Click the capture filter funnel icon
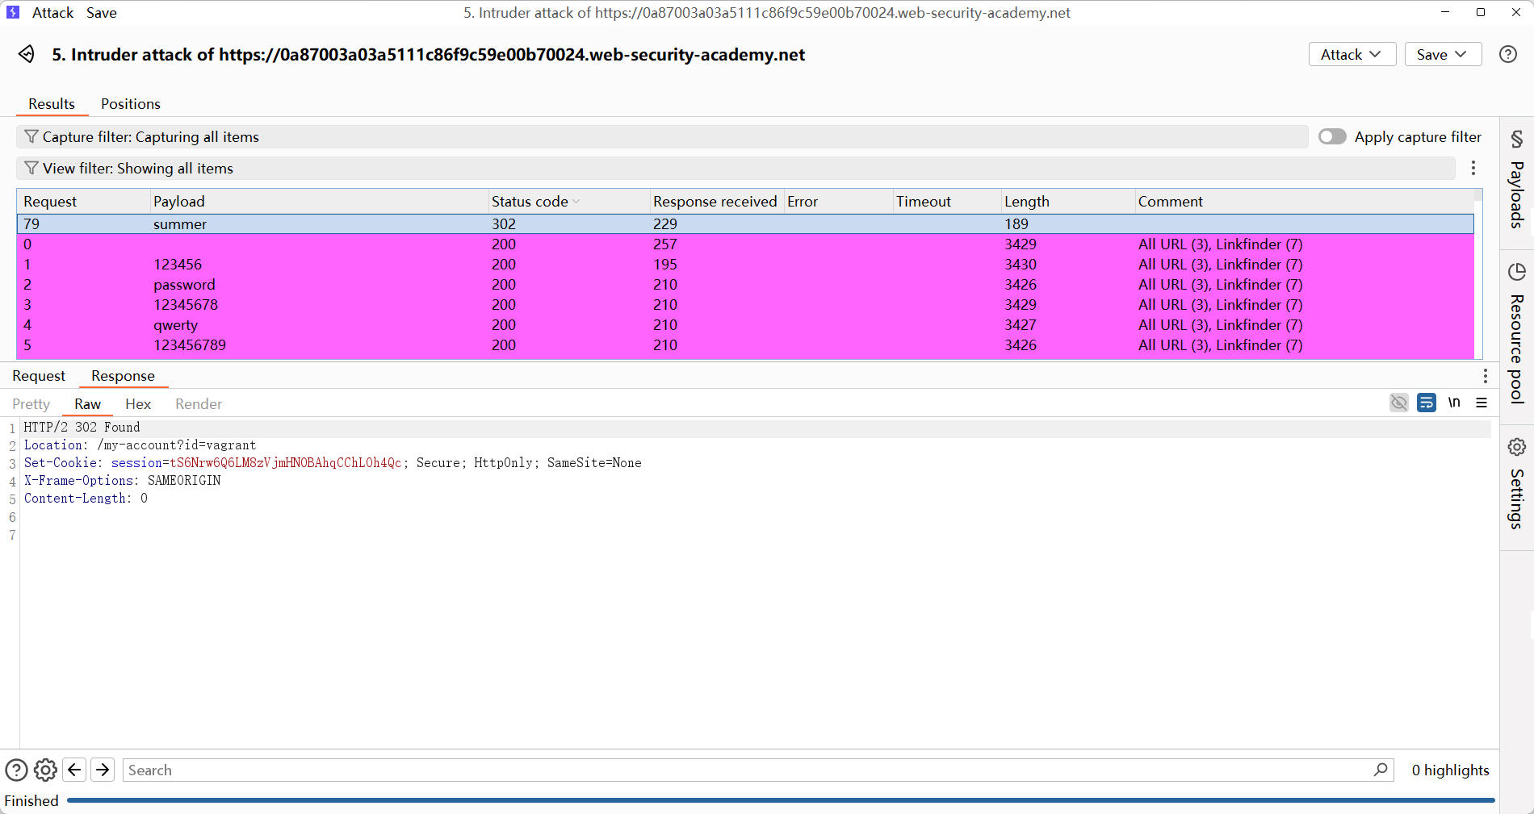The width and height of the screenshot is (1534, 814). tap(31, 137)
